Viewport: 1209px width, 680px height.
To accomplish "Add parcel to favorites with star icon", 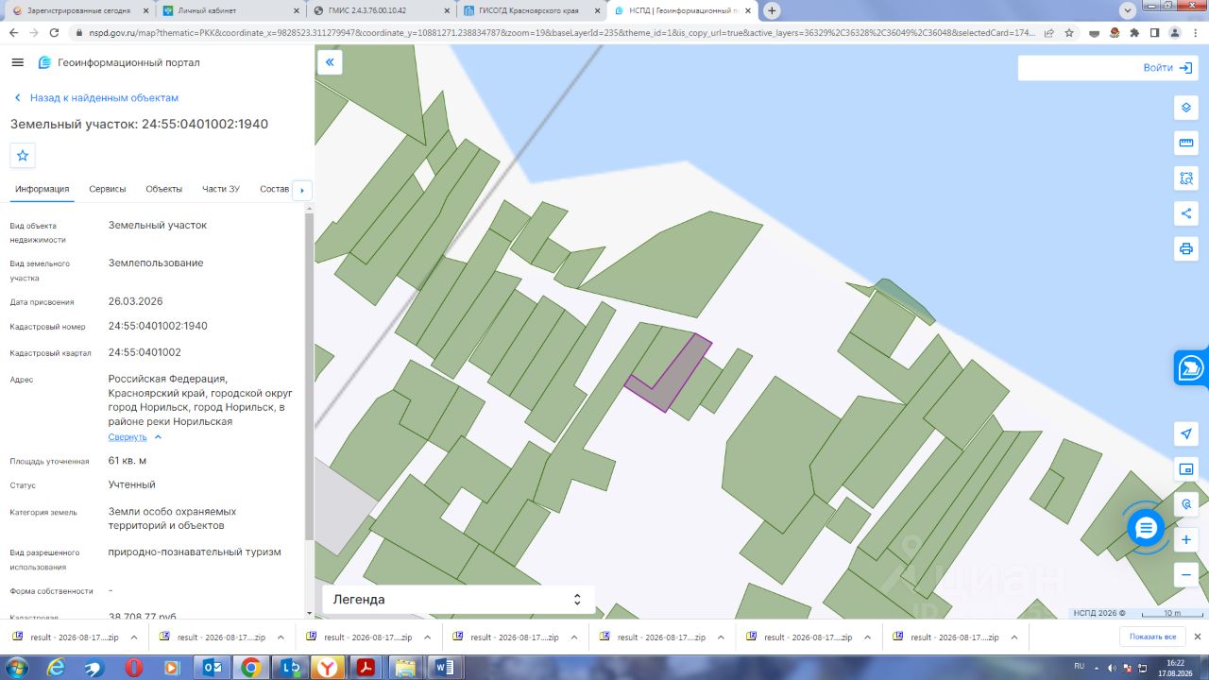I will (23, 155).
